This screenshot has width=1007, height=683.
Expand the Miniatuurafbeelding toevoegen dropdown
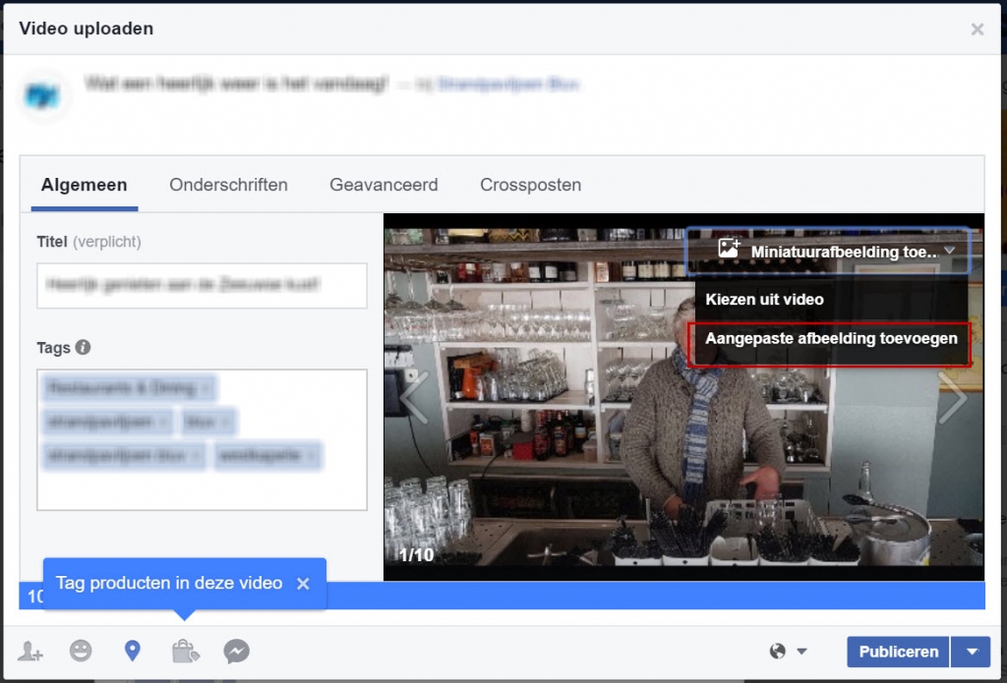click(948, 251)
